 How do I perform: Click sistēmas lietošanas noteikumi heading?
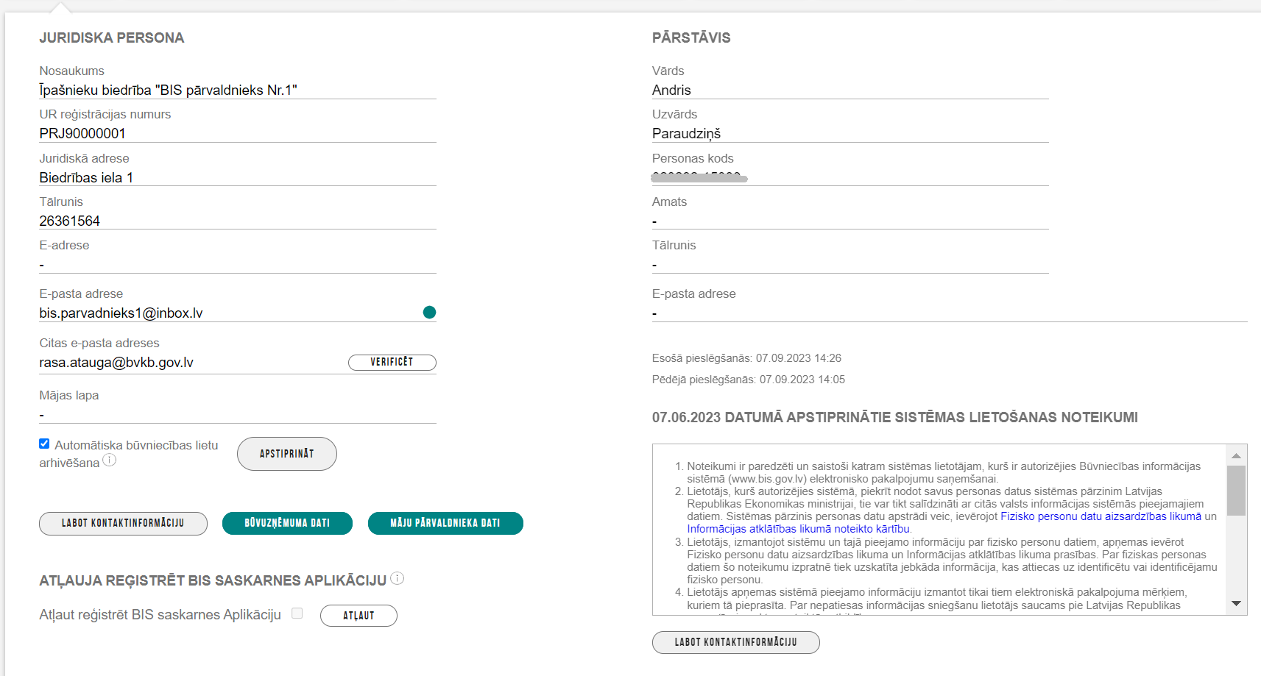[895, 417]
